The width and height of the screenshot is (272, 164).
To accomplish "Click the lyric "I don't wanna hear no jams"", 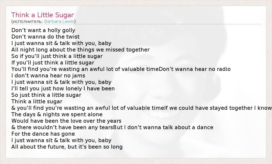I will point(48,76).
